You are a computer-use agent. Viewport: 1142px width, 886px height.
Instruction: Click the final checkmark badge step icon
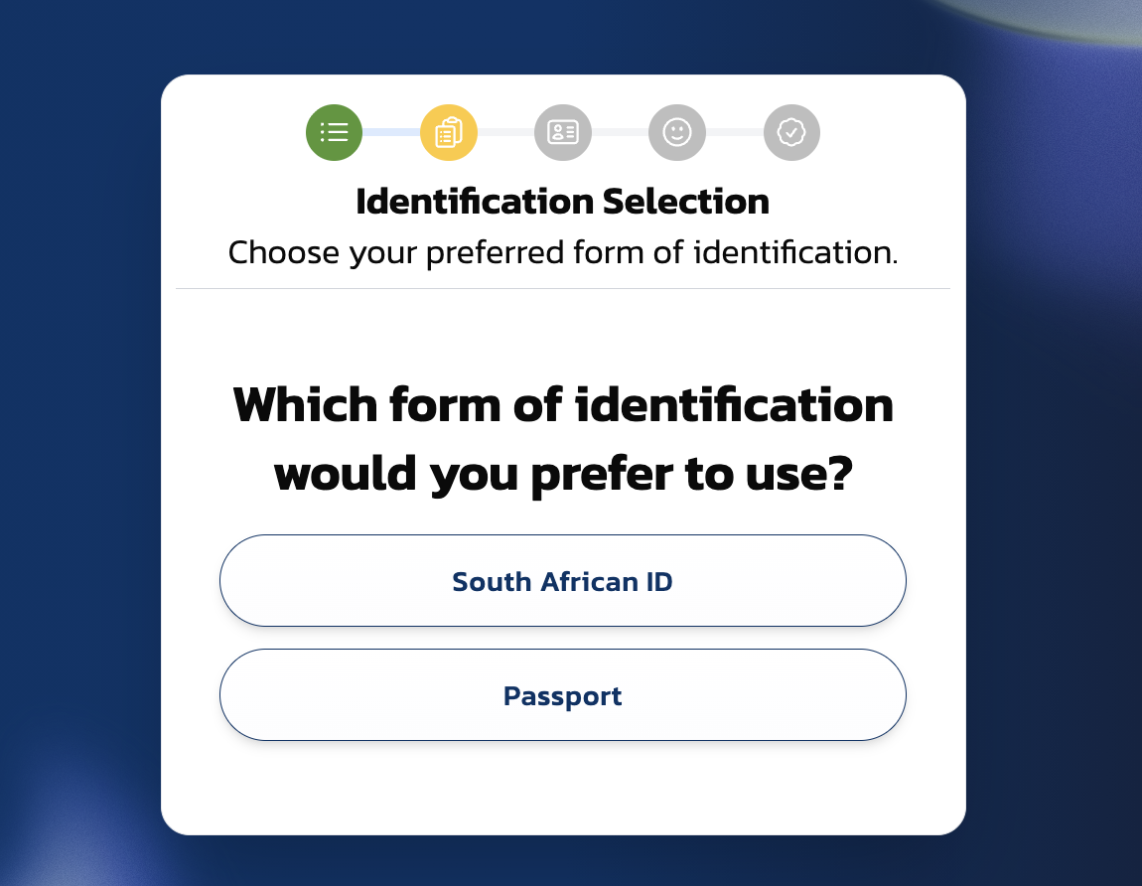point(791,132)
